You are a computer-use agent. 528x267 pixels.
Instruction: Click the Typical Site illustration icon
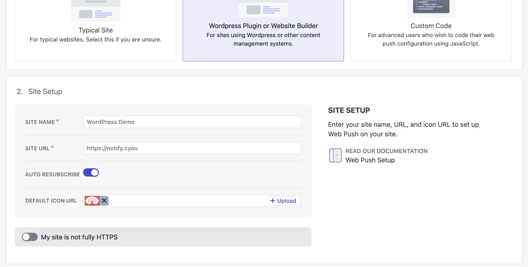point(96,11)
